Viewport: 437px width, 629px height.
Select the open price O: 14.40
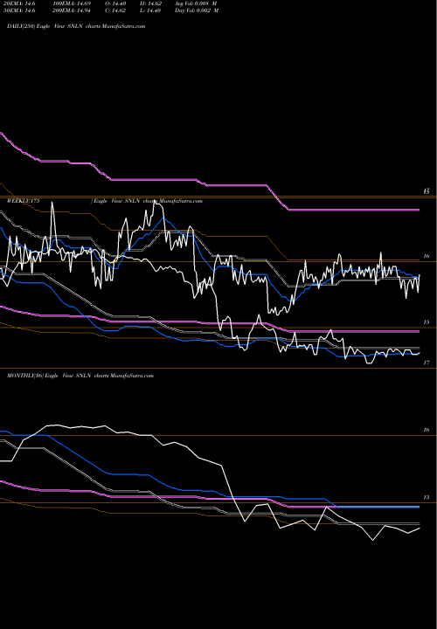pyautogui.click(x=115, y=3)
